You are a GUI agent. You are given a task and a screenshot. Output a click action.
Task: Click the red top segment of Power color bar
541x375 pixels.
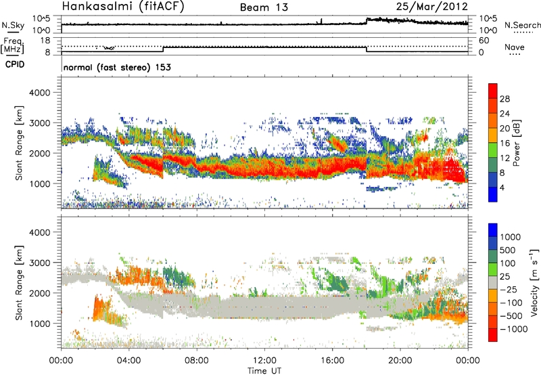[x=493, y=91]
